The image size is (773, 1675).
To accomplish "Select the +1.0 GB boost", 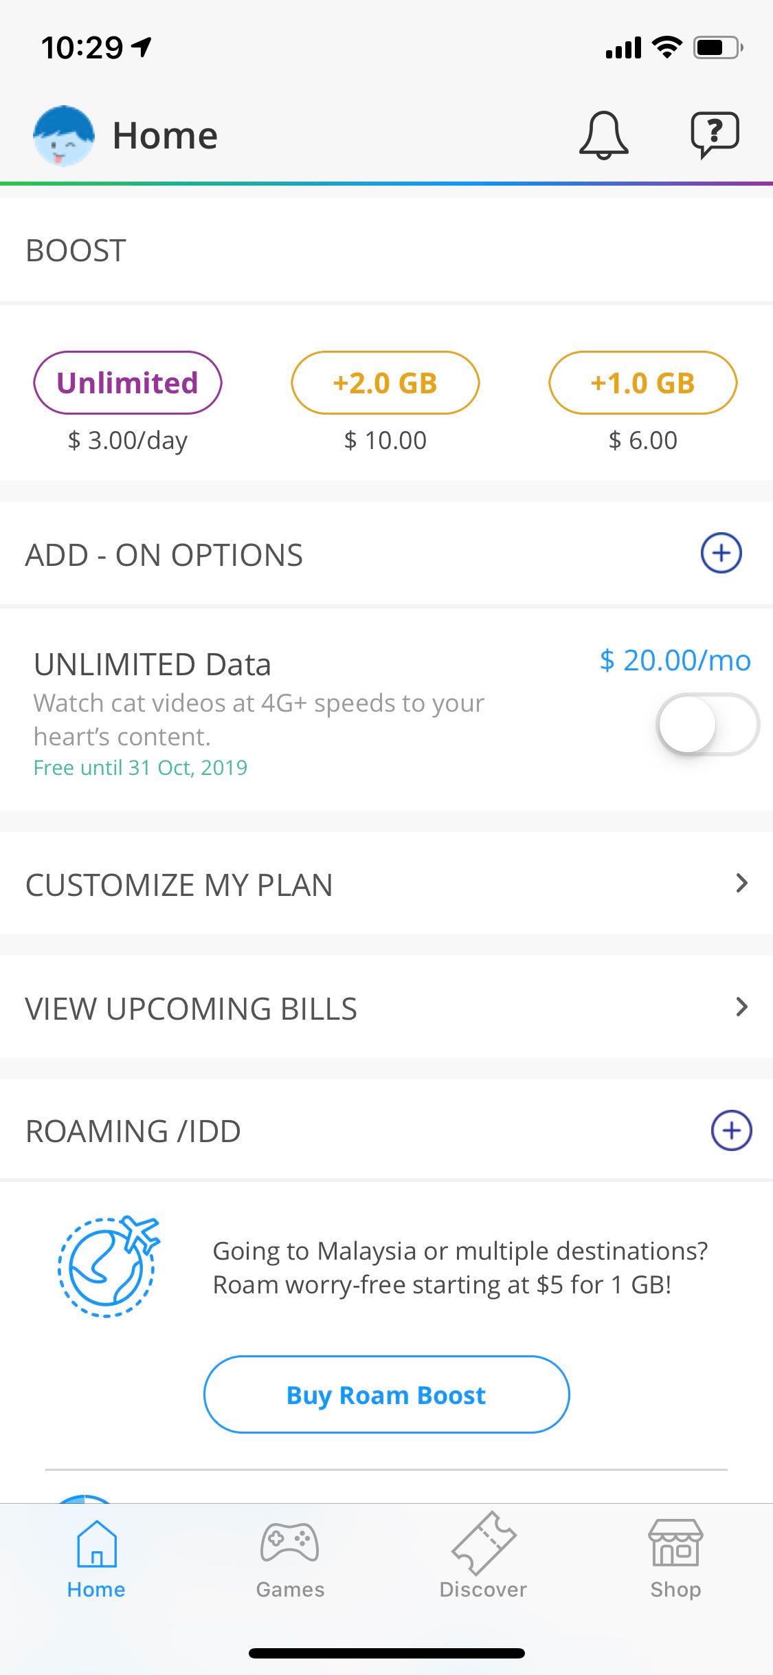I will 643,383.
